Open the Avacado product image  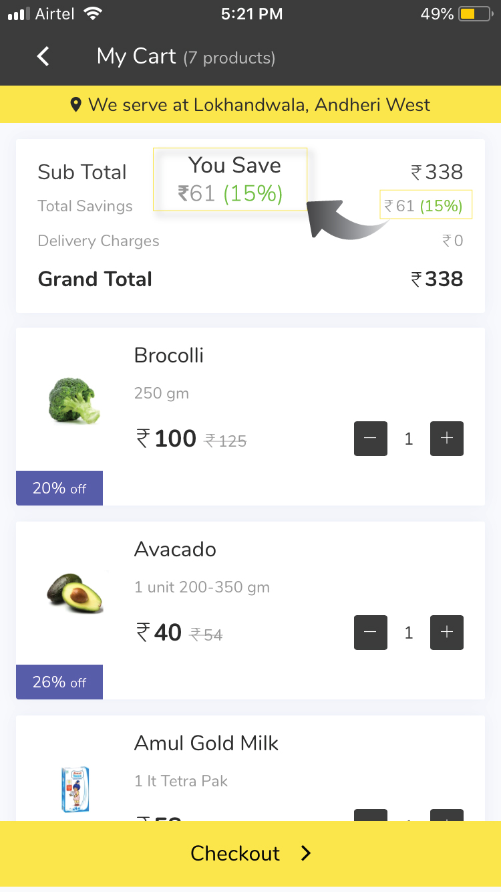[x=75, y=593]
